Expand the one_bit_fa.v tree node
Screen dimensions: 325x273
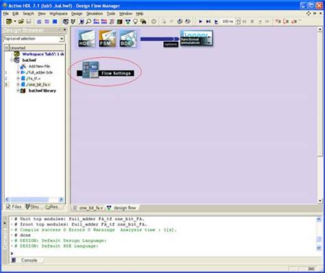(18, 84)
